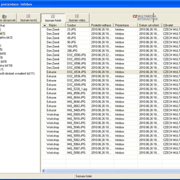Select the row with file 286.JPG
This screenshot has height=180, width=180.
[x=110, y=50]
